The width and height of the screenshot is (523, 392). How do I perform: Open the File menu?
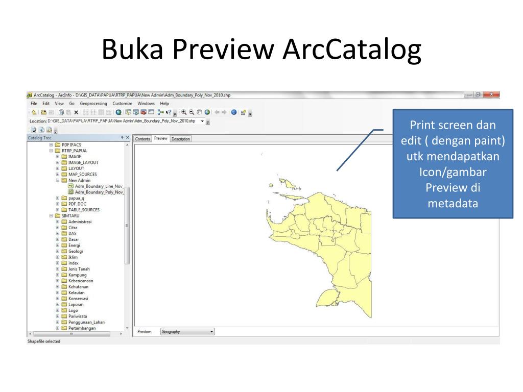click(x=34, y=104)
